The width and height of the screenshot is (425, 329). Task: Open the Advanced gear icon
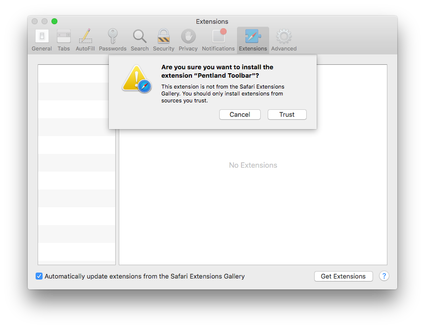(x=283, y=37)
